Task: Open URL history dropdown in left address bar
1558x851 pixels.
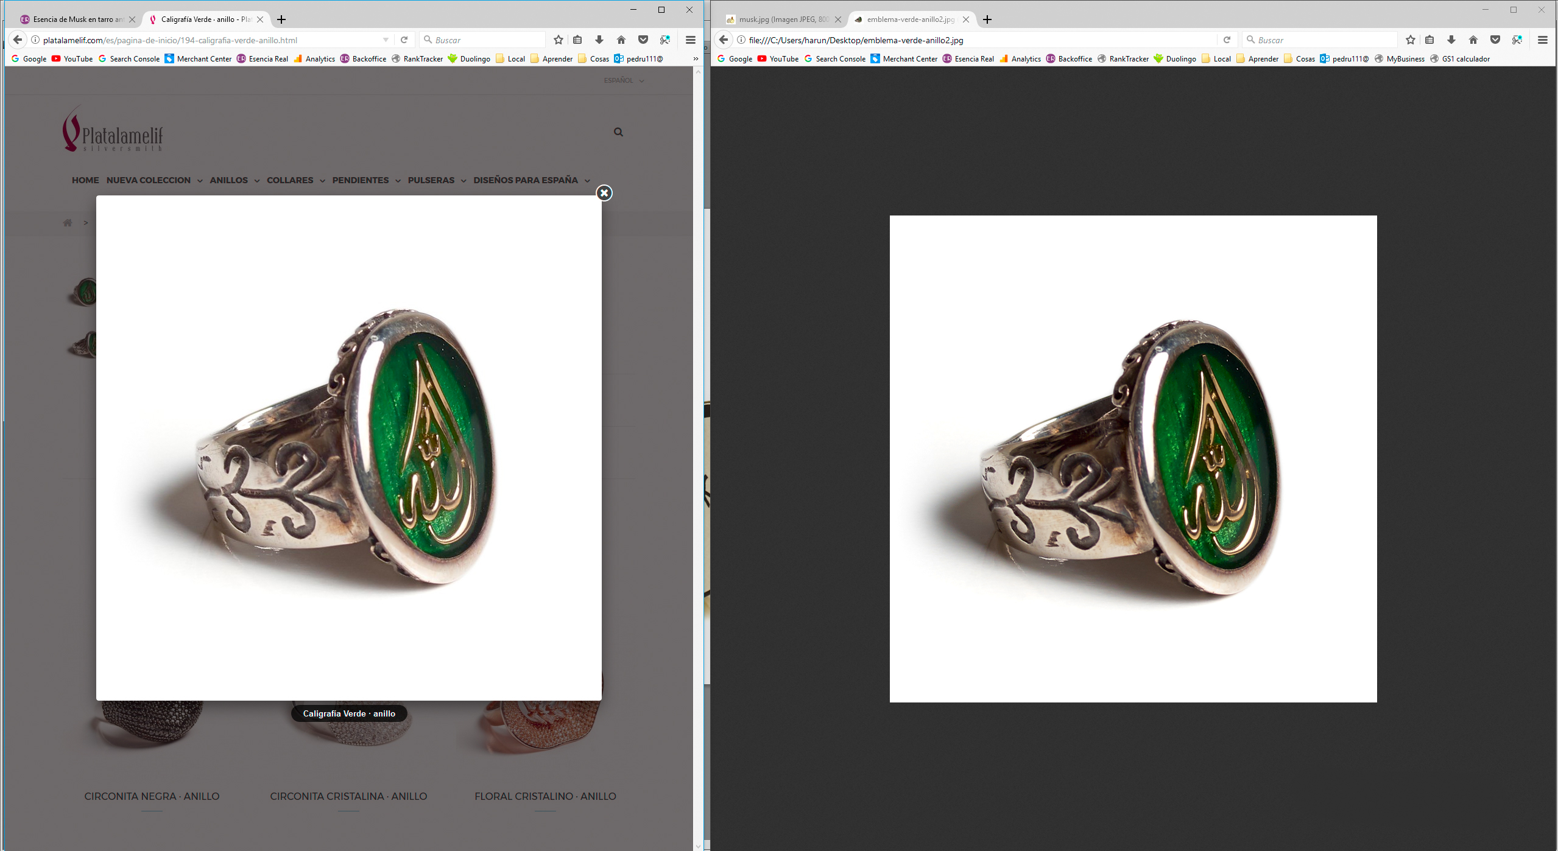Action: pos(386,40)
